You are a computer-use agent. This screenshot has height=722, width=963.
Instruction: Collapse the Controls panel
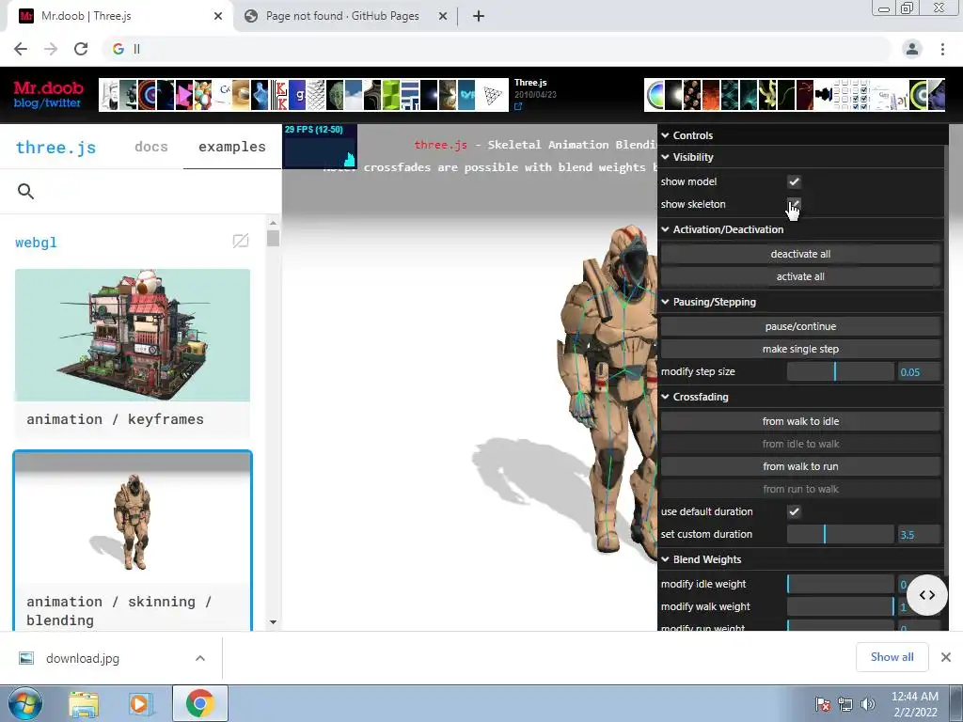(x=801, y=135)
